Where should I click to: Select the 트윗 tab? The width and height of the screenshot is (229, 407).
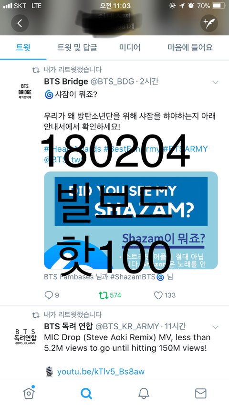pyautogui.click(x=23, y=48)
